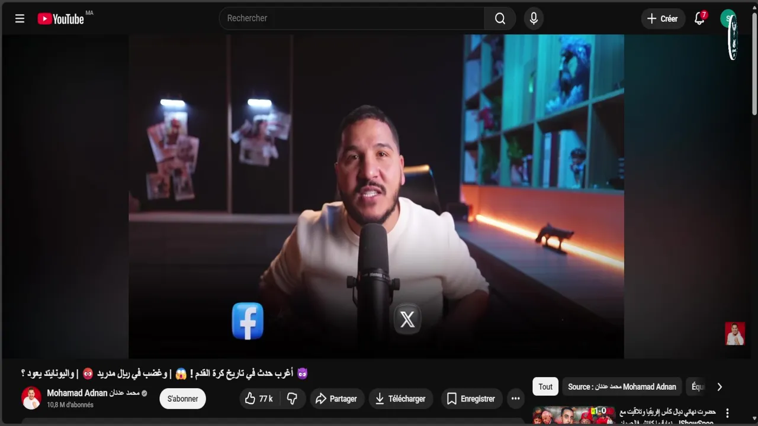758x426 pixels.
Task: Open the Créer menu
Action: (x=663, y=18)
